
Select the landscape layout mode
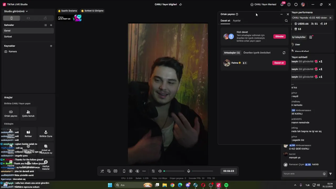[x=28, y=18]
